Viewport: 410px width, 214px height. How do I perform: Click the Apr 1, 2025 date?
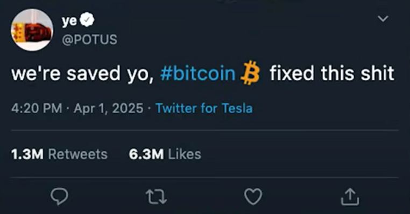click(x=109, y=109)
